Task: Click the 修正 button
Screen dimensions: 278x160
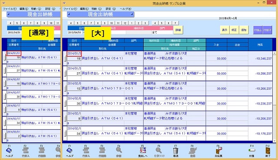Action: point(234,30)
